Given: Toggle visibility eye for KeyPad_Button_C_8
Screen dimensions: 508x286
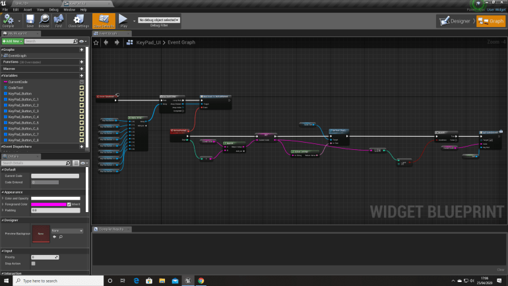Looking at the screenshot, I should tap(82, 140).
